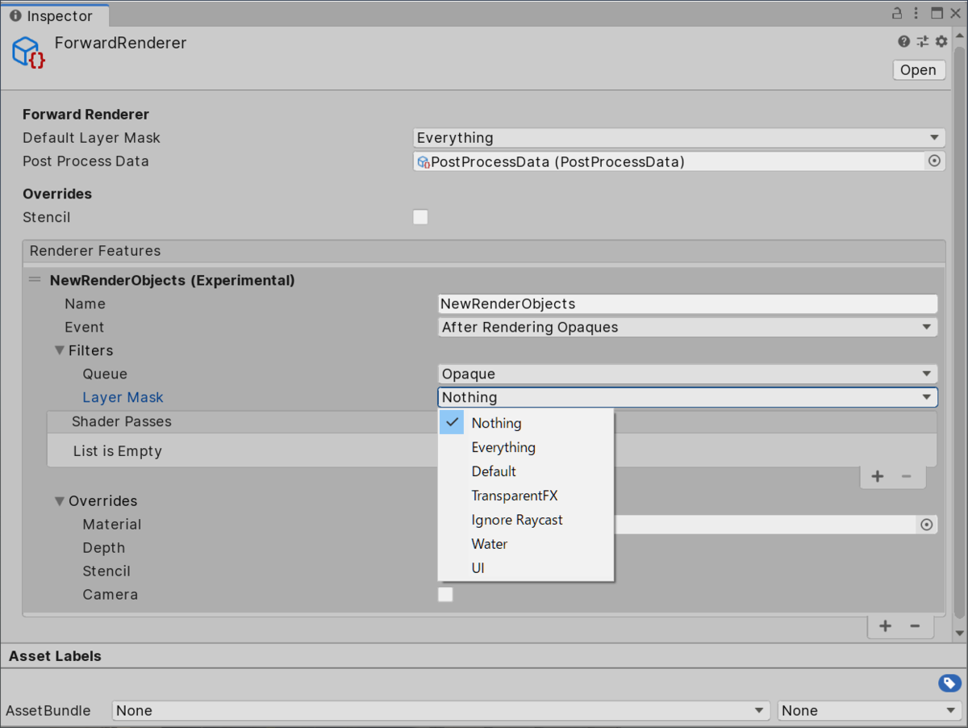Viewport: 968px width, 728px height.
Task: Collapse the feature Overrides foldout
Action: point(60,501)
